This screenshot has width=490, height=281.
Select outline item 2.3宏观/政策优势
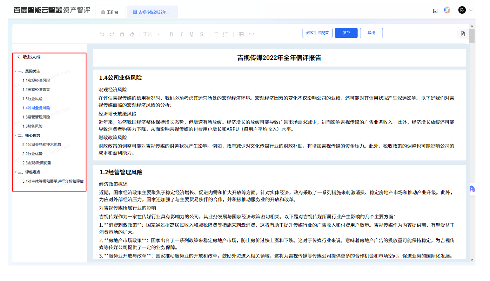37,163
